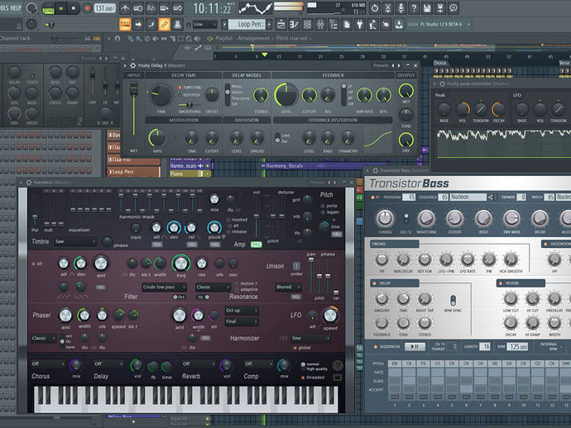Screen dimensions: 571x428
Task: Enable the 3-2-1 countdown before recording
Action: [151, 7]
